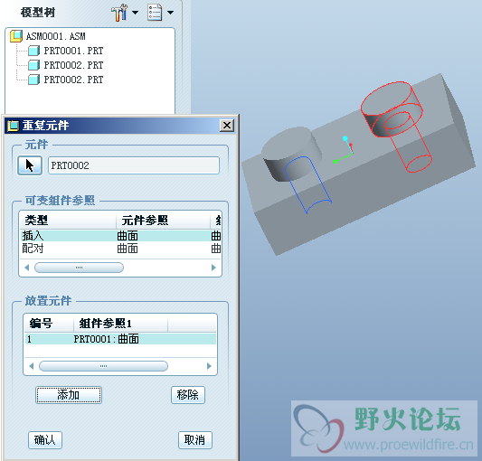
Task: Click right arrow of placement list scrollbar
Action: [x=209, y=366]
